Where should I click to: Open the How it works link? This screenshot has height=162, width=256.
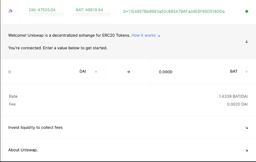click(x=145, y=35)
